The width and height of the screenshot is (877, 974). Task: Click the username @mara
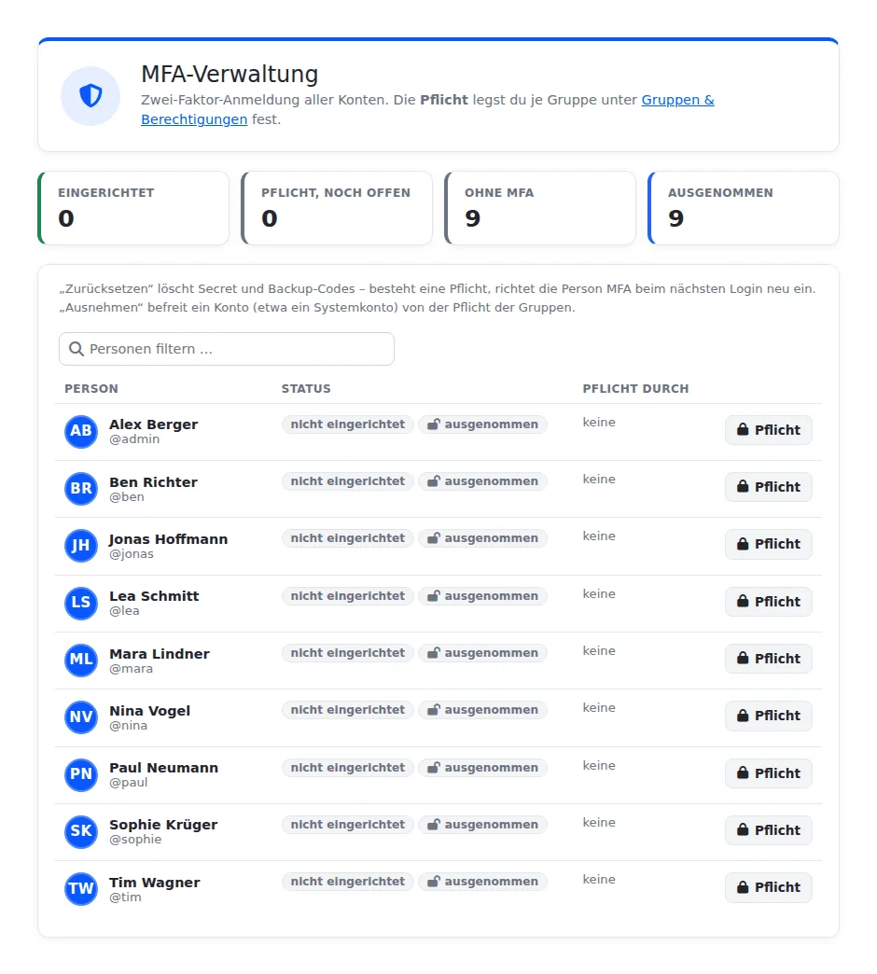(x=131, y=669)
